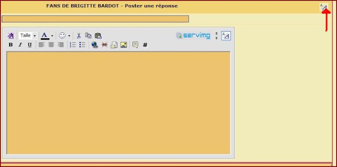Insert an image with the picture icon

click(123, 45)
